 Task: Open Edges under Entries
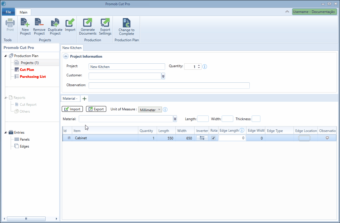[25, 146]
